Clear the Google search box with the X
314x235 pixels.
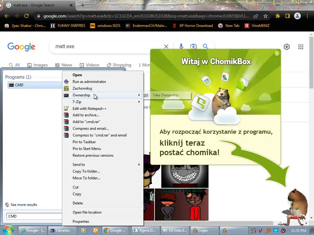point(166,47)
